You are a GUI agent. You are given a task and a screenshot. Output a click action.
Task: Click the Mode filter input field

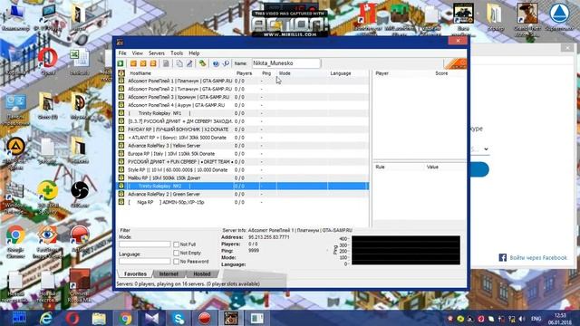145,244
